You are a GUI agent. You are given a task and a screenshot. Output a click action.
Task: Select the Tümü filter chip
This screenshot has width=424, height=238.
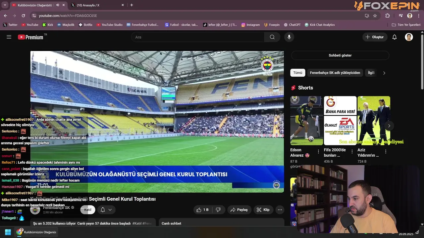(298, 73)
